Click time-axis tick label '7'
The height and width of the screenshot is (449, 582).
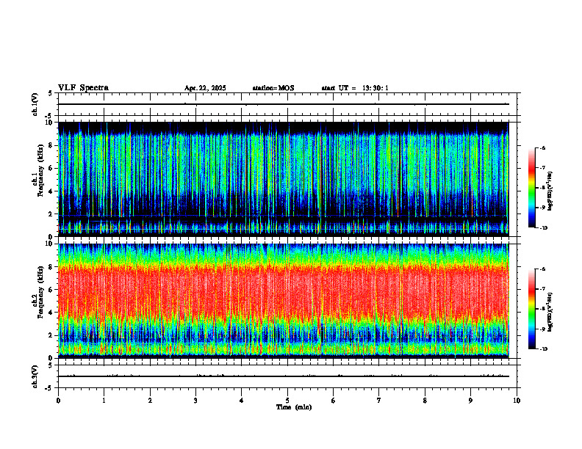click(x=379, y=401)
